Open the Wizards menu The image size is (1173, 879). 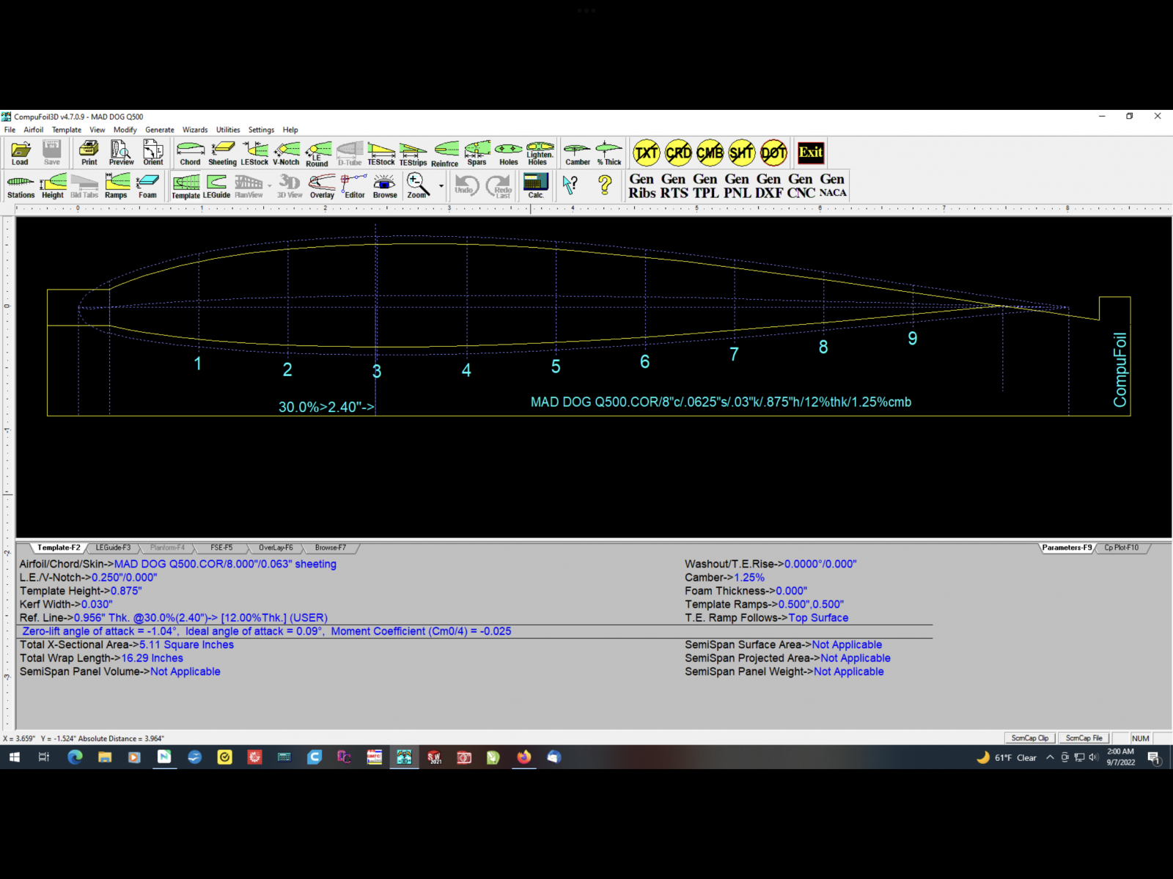(x=195, y=130)
